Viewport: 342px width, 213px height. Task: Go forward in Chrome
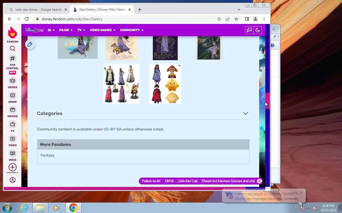18,19
